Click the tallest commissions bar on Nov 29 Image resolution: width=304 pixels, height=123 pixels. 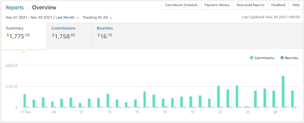(283, 91)
